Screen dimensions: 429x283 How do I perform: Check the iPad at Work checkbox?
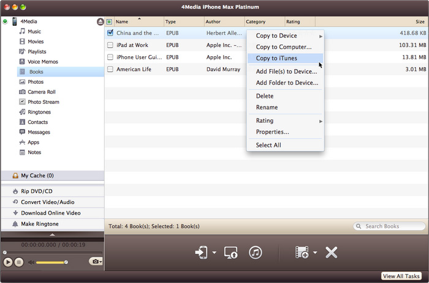(110, 45)
